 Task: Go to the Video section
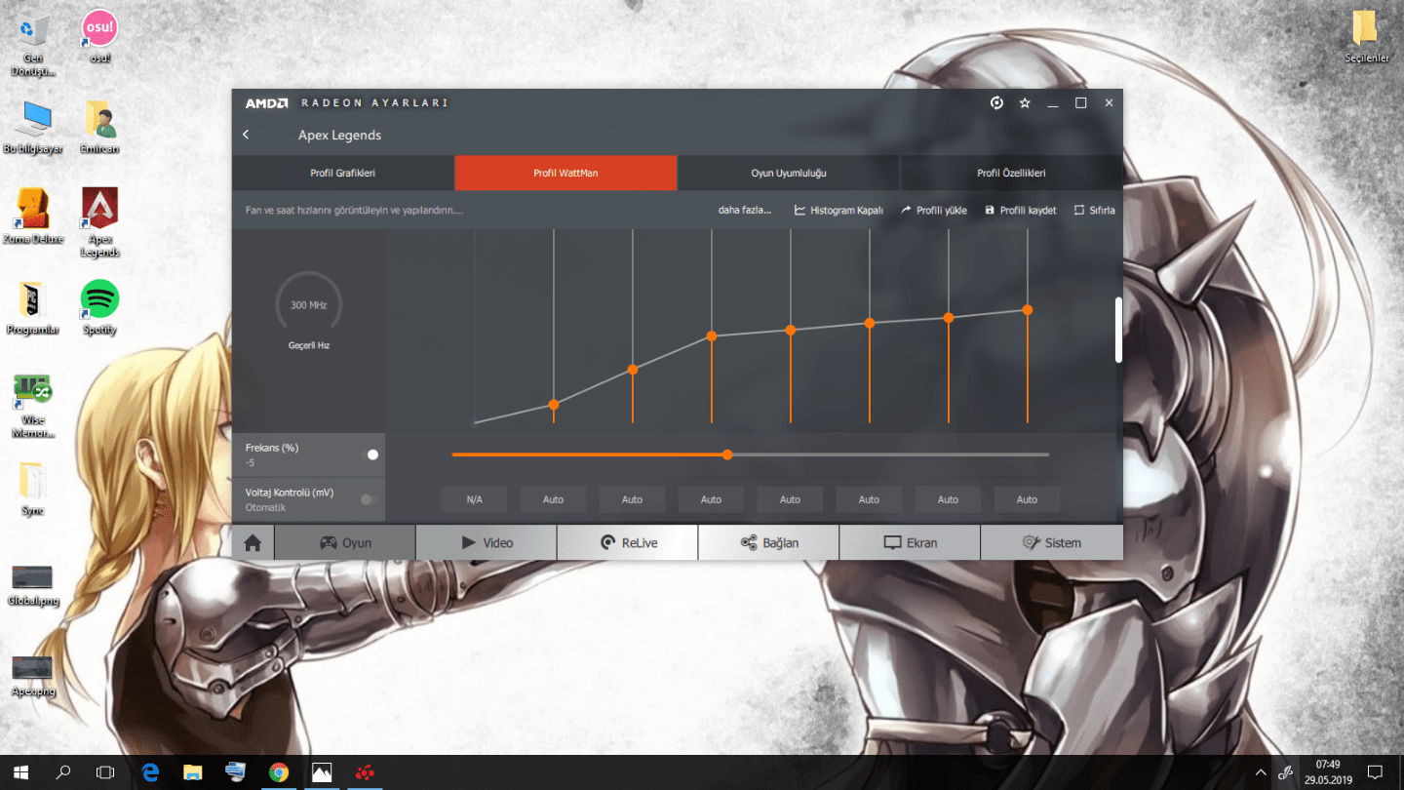pos(487,543)
